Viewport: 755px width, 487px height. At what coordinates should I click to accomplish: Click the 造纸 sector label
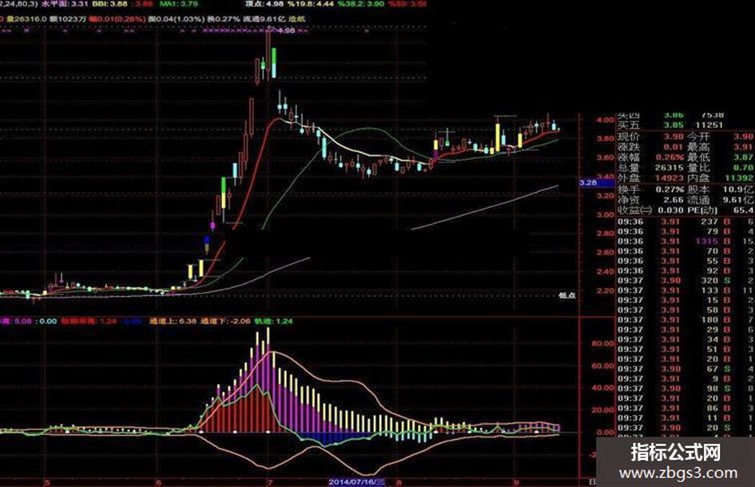click(297, 19)
